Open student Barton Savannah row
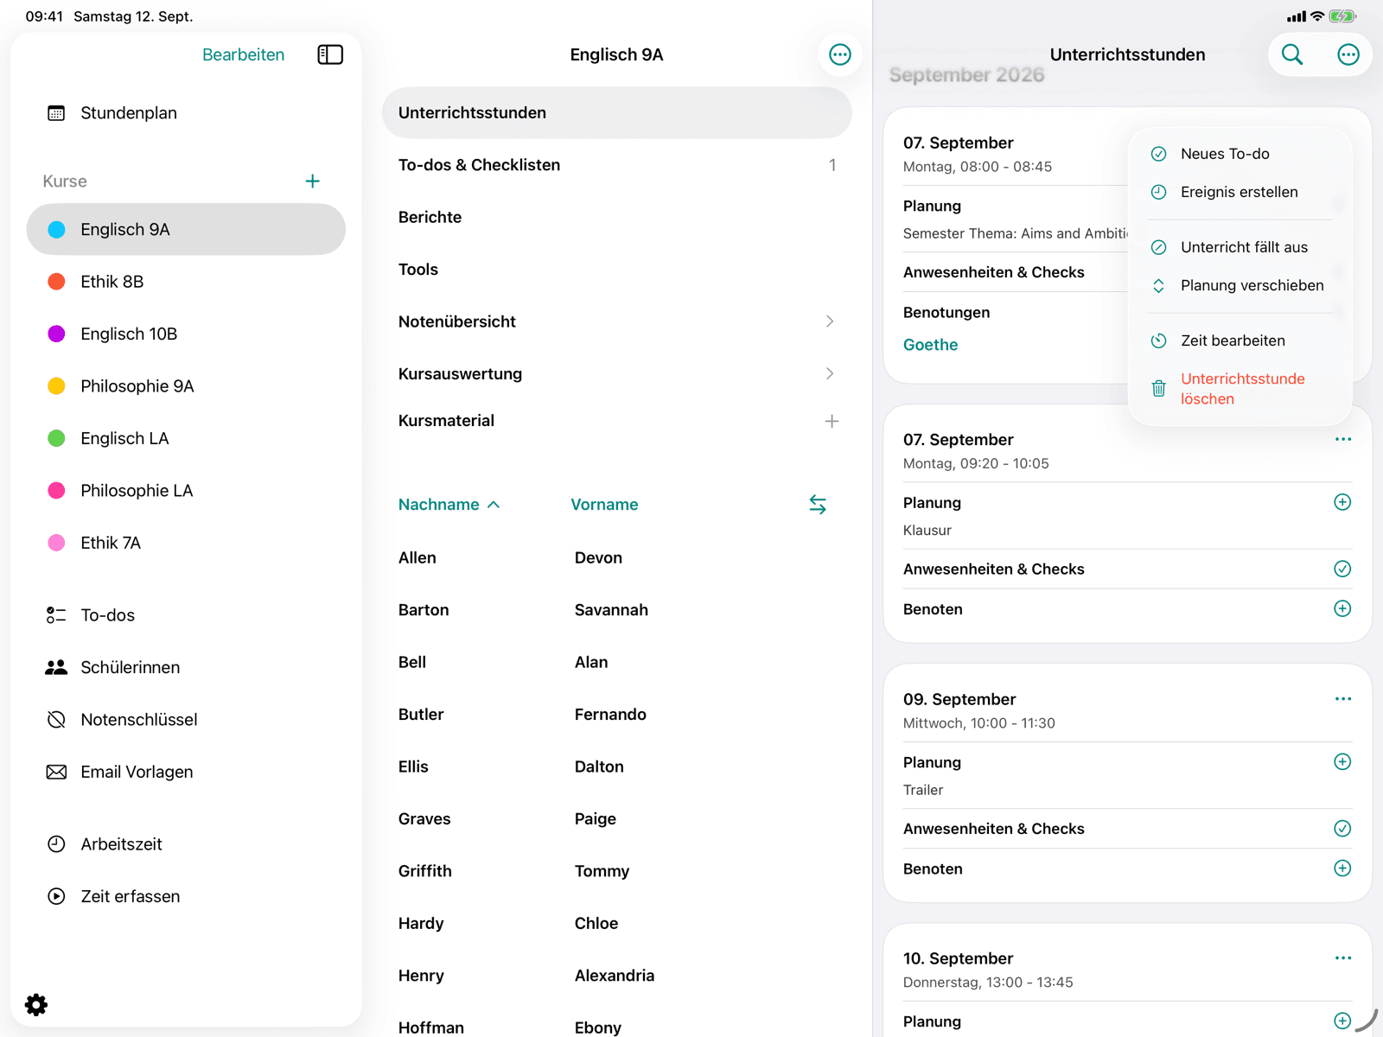This screenshot has height=1037, width=1383. [x=617, y=610]
